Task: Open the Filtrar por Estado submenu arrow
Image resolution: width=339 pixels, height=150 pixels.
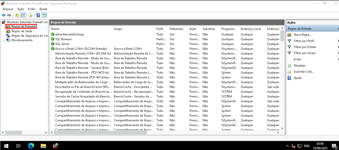Action: point(338,47)
